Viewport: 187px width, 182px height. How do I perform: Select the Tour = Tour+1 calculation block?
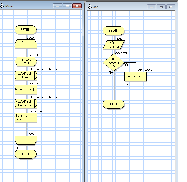click(136, 76)
